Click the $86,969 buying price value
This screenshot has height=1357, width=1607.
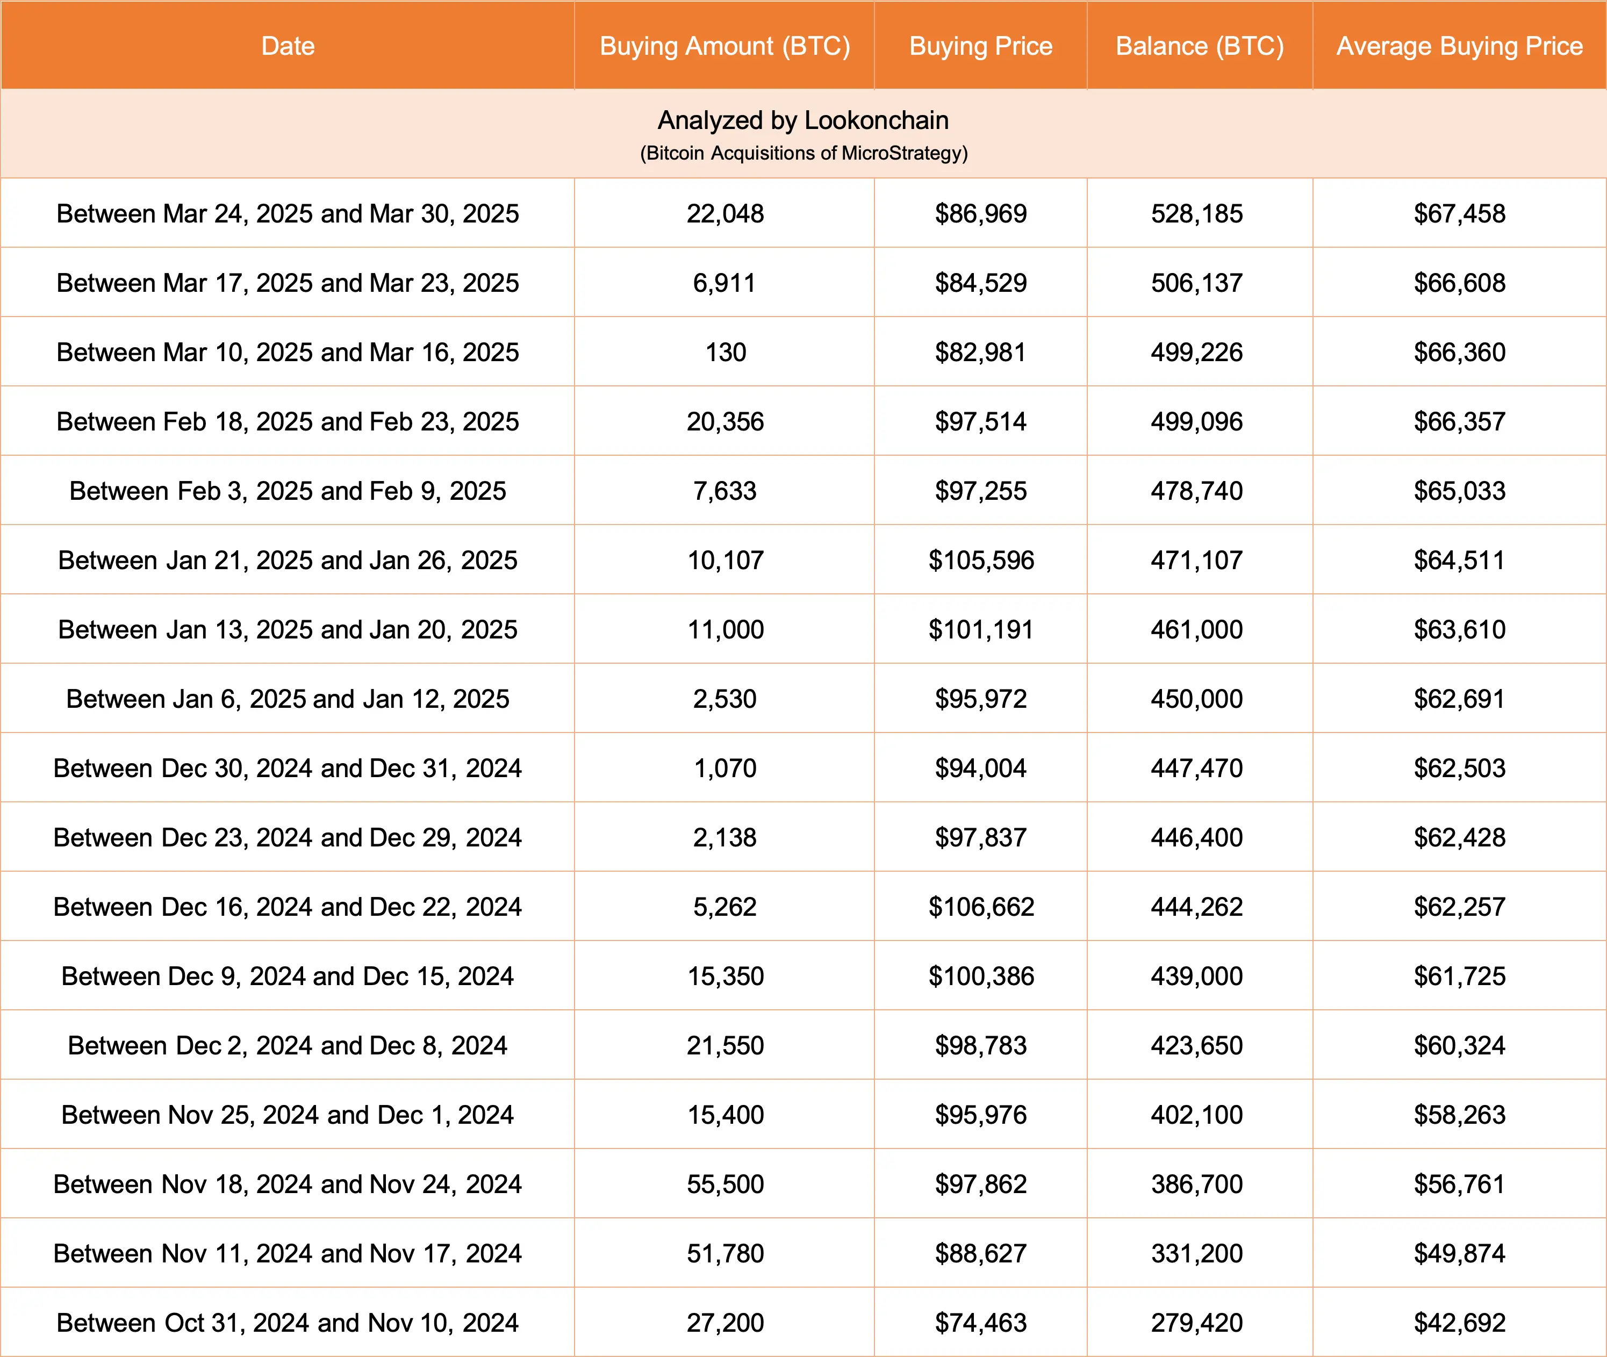point(980,214)
